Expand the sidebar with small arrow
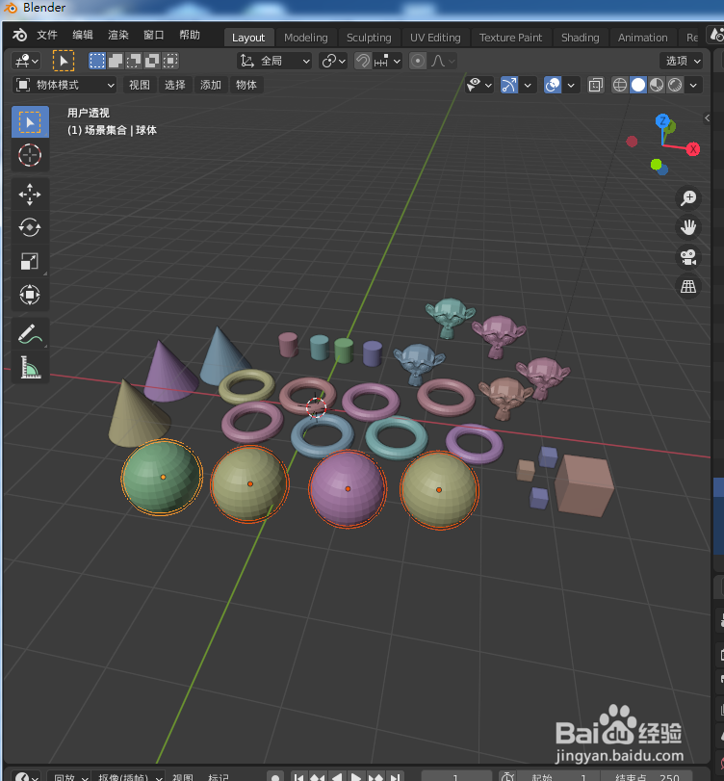 click(x=707, y=118)
